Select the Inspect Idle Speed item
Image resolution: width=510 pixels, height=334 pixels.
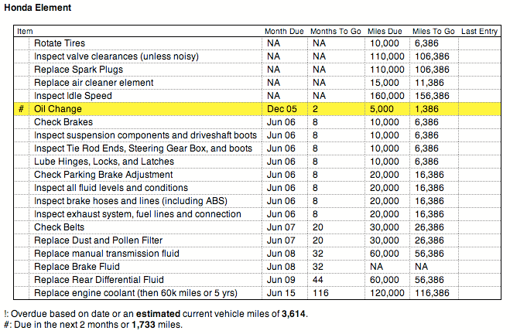(73, 96)
